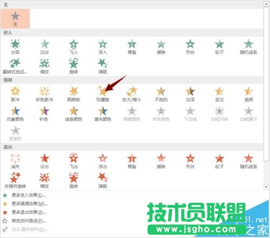270x238 pixels.
Task: Click the grayed 波浪形 wave effect
Action: click(x=15, y=133)
